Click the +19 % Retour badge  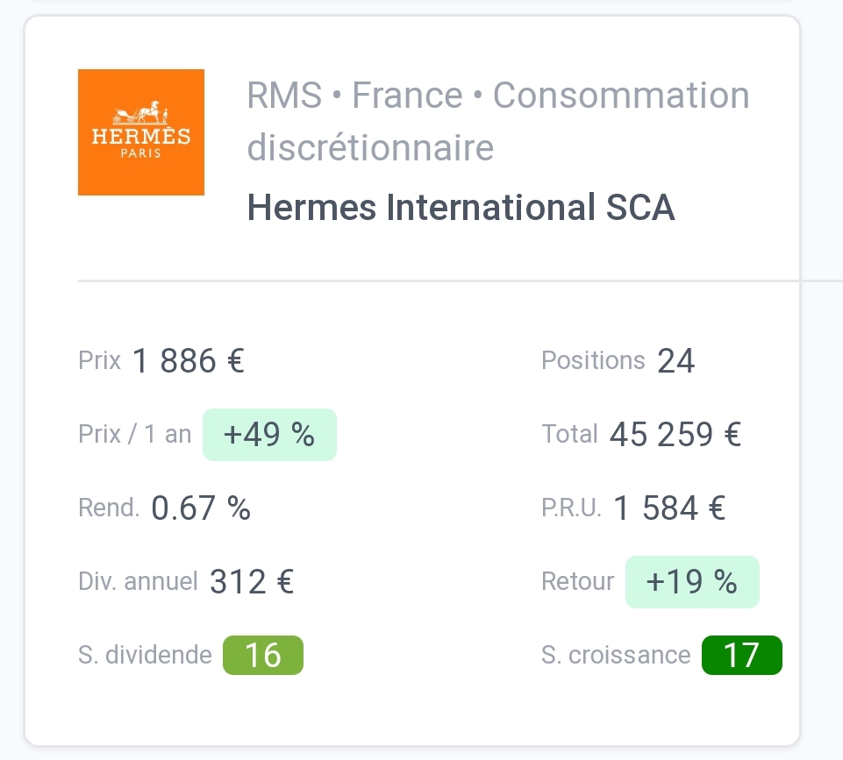coord(692,582)
